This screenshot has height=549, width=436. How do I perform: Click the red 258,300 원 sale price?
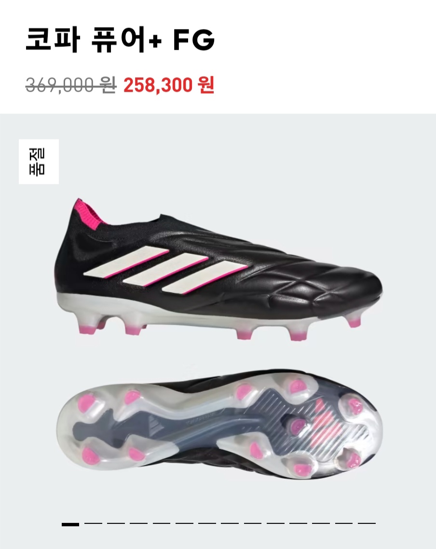(x=169, y=85)
